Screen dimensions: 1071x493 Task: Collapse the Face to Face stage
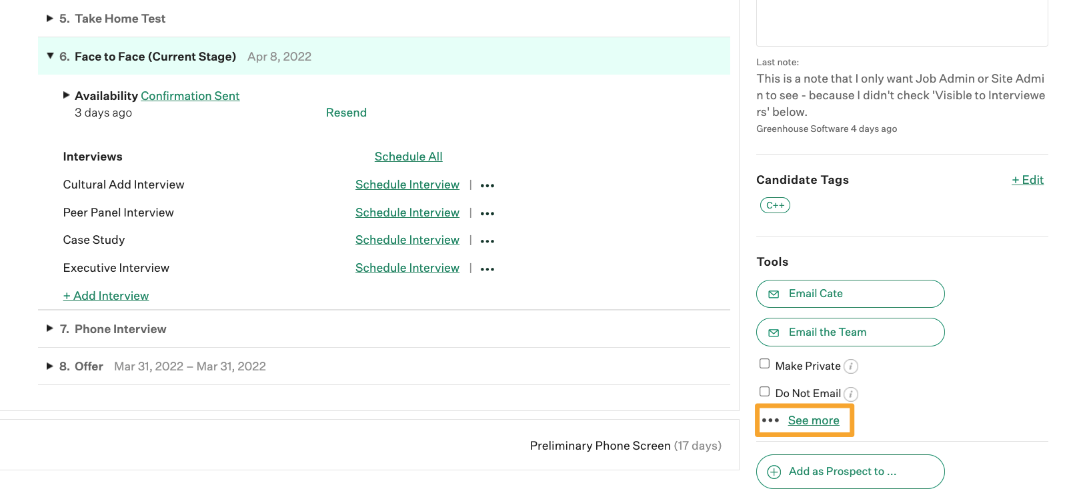[50, 57]
